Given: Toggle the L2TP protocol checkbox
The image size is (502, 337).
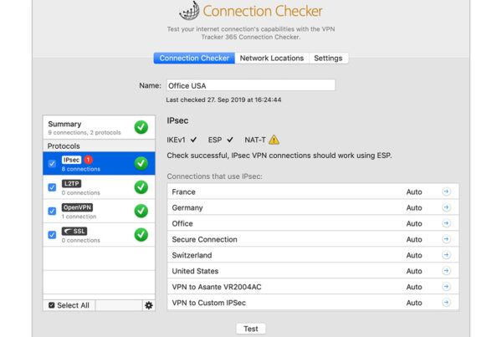Looking at the screenshot, I should tap(53, 187).
